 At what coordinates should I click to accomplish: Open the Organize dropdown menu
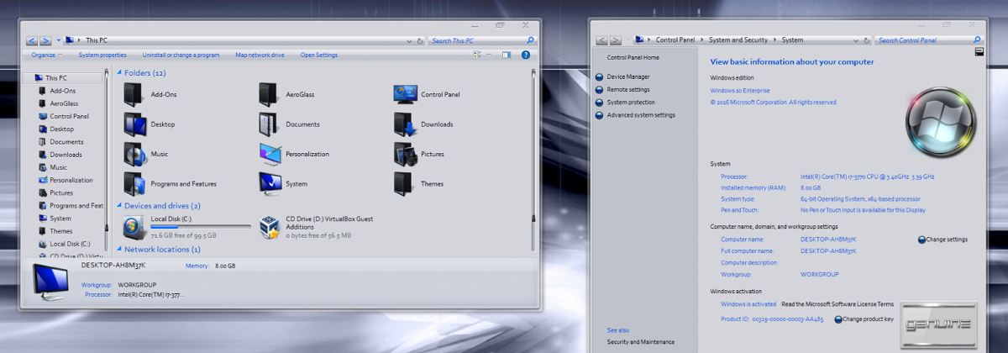[46, 55]
